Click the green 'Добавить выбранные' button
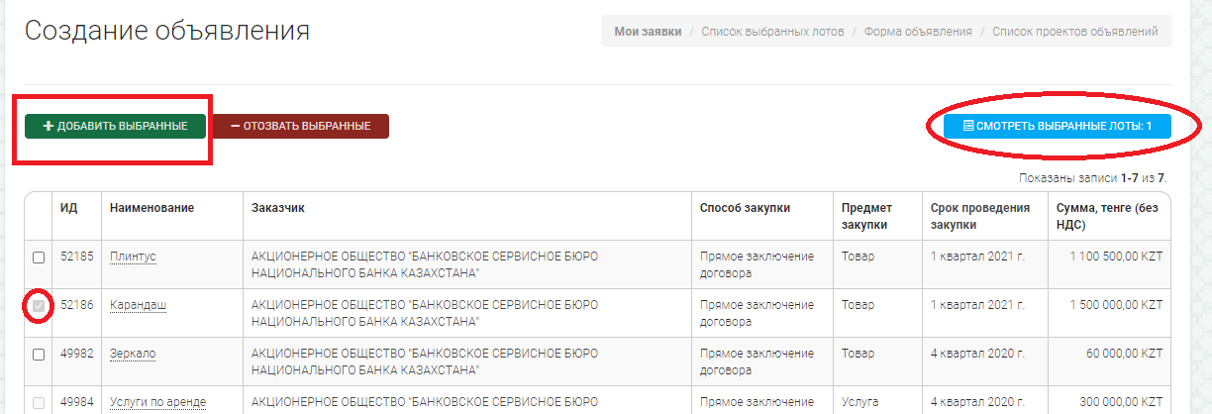The image size is (1212, 414). [115, 127]
